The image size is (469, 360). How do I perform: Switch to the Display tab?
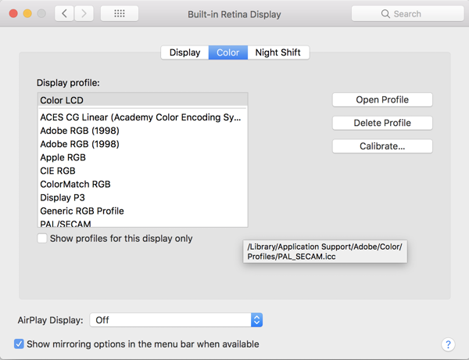click(184, 52)
